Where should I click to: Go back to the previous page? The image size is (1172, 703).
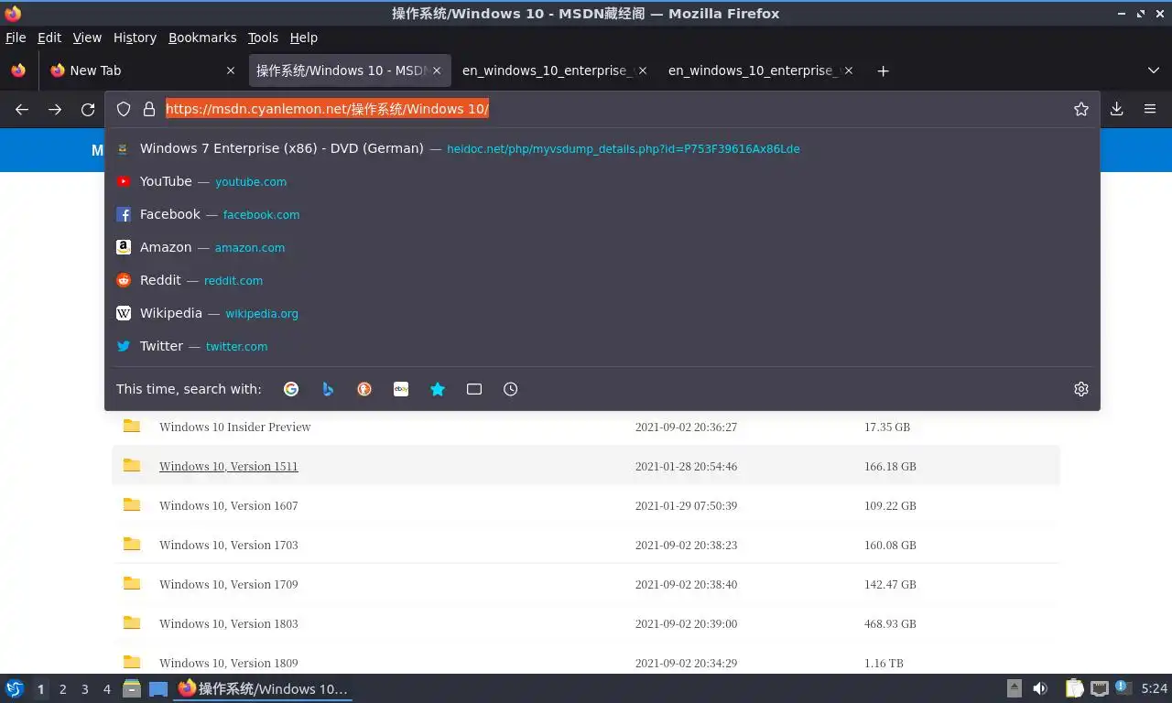tap(22, 109)
